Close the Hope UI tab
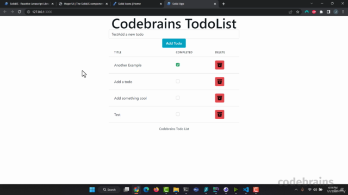348x195 pixels. tap(107, 4)
